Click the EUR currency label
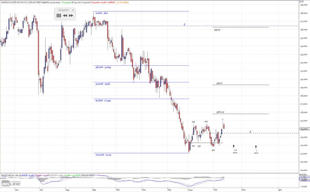The width and height of the screenshot is (310, 192). coord(301,2)
